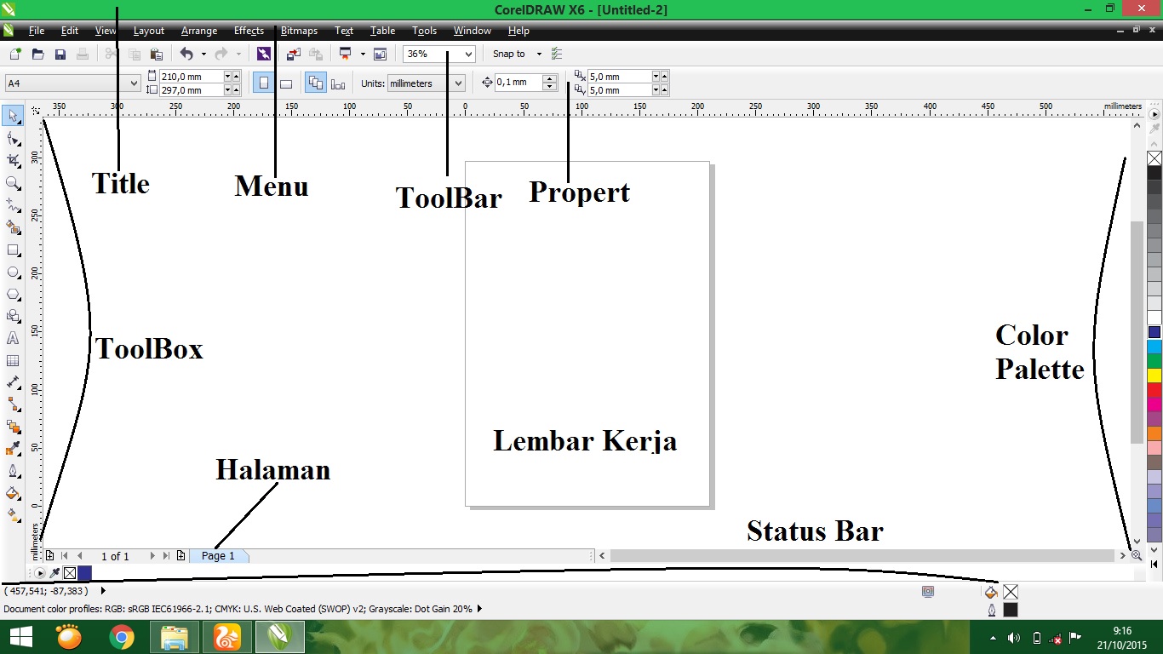1163x654 pixels.
Task: Click the Snap to button
Action: tap(509, 54)
